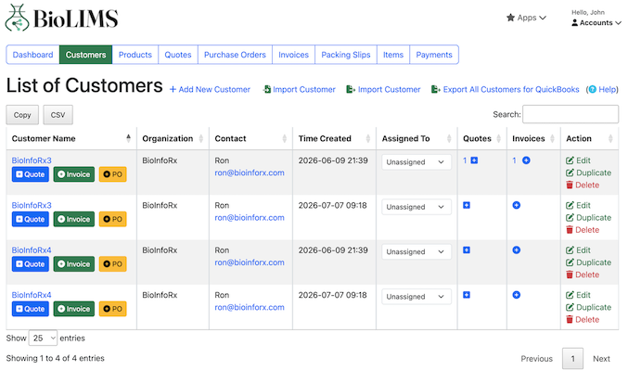Sort by Contact column

250,138
